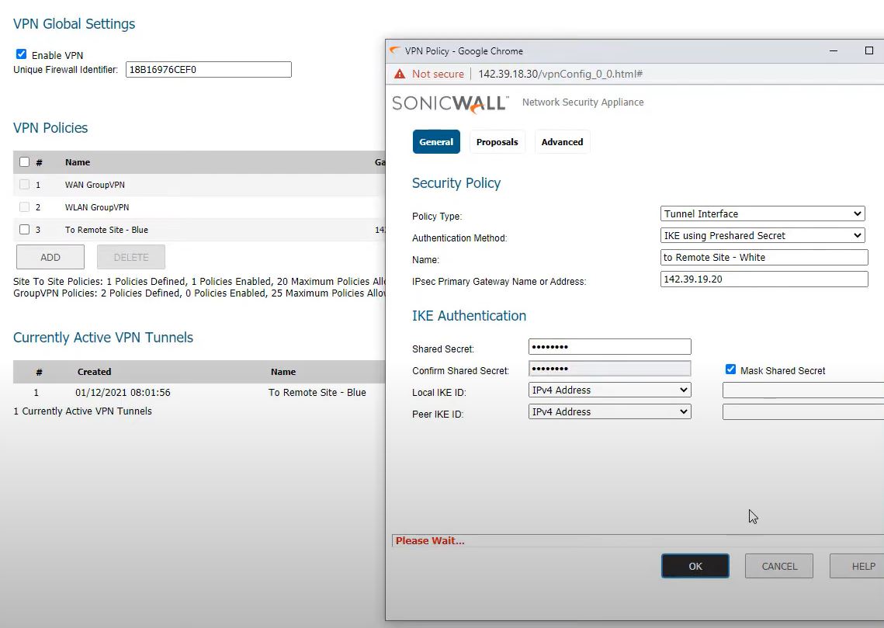Open the Local IKE ID type dropdown

pos(609,390)
